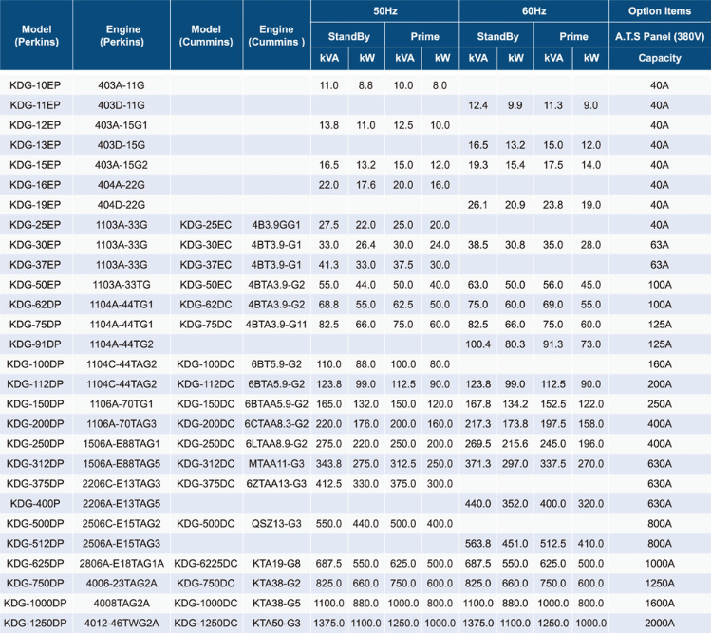Screen dimensions: 711x633
Task: Click engine cell 4008TAG2A
Action: tap(122, 604)
